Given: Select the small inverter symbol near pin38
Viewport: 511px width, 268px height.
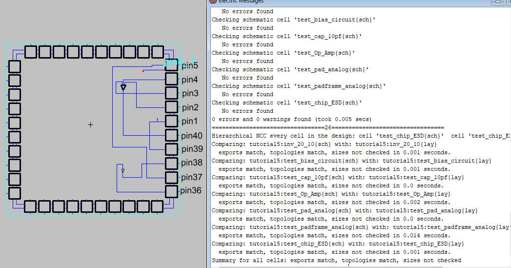Looking at the screenshot, I should tap(123, 171).
